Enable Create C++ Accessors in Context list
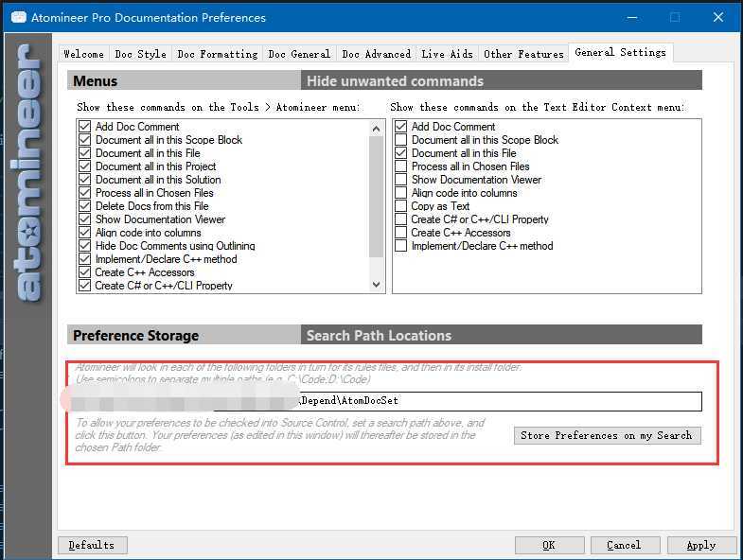The width and height of the screenshot is (743, 560). tap(401, 233)
